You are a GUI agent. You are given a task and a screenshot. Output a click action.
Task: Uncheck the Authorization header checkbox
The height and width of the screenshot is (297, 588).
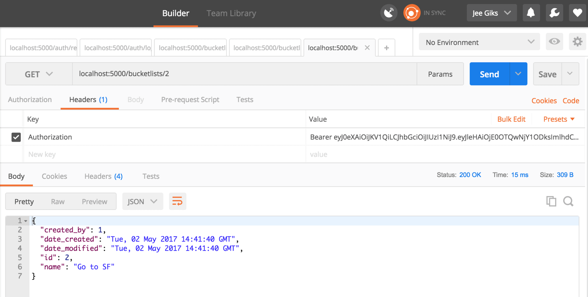click(16, 137)
